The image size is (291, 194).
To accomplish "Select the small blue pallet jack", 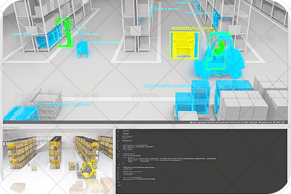I will click(82, 49).
